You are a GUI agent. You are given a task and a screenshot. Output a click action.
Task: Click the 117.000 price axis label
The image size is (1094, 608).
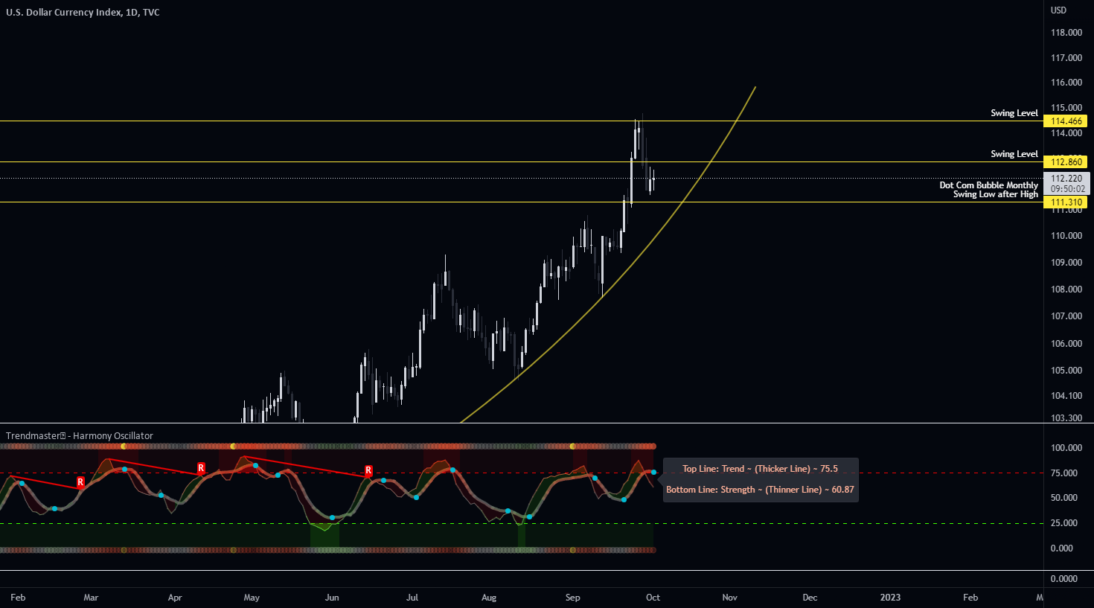[1066, 58]
